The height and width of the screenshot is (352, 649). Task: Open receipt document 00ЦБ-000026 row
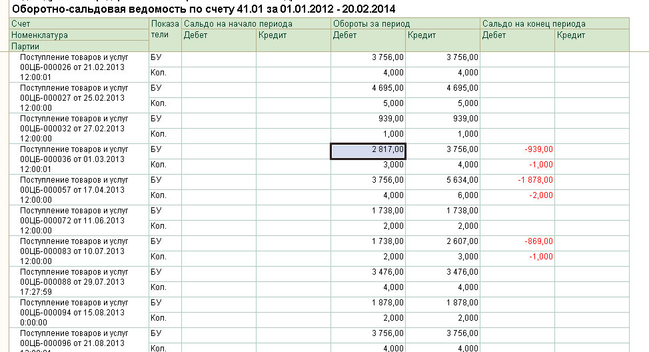click(x=73, y=67)
